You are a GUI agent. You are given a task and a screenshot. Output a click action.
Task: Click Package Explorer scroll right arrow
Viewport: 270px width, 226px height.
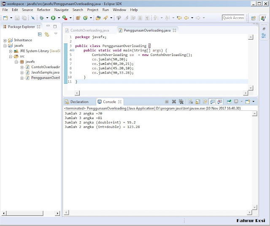(x=57, y=213)
